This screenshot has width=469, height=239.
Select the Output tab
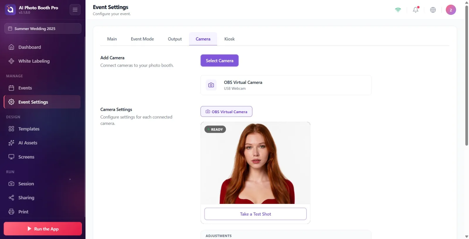coord(175,39)
